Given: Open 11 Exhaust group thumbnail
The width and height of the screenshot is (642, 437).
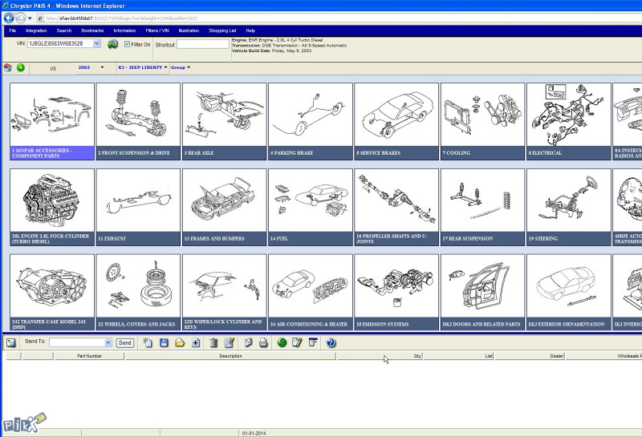Looking at the screenshot, I should tap(138, 207).
